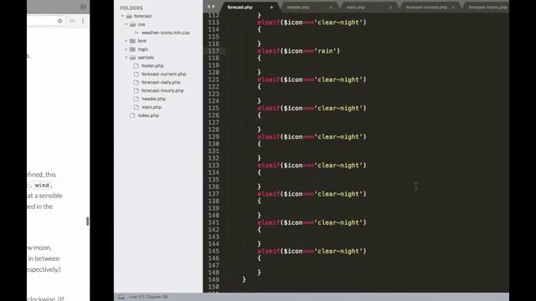Click line number 117 in the gutter
536x301 pixels.
pos(214,51)
